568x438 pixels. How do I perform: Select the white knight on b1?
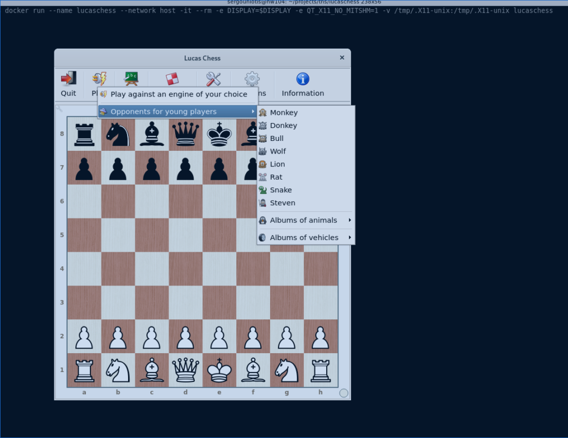(118, 370)
